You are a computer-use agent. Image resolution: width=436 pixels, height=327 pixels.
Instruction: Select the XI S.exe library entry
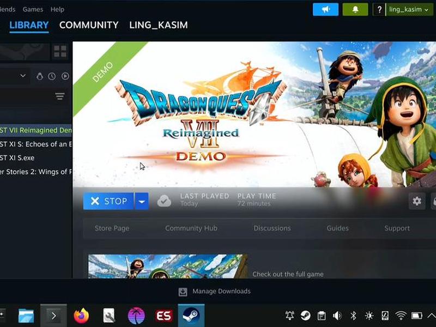pyautogui.click(x=36, y=158)
